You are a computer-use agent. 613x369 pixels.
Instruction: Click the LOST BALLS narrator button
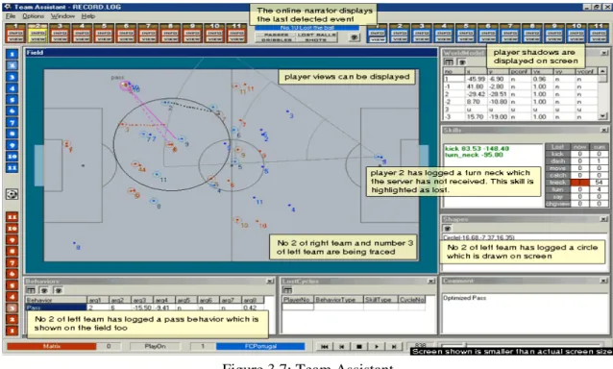317,35
